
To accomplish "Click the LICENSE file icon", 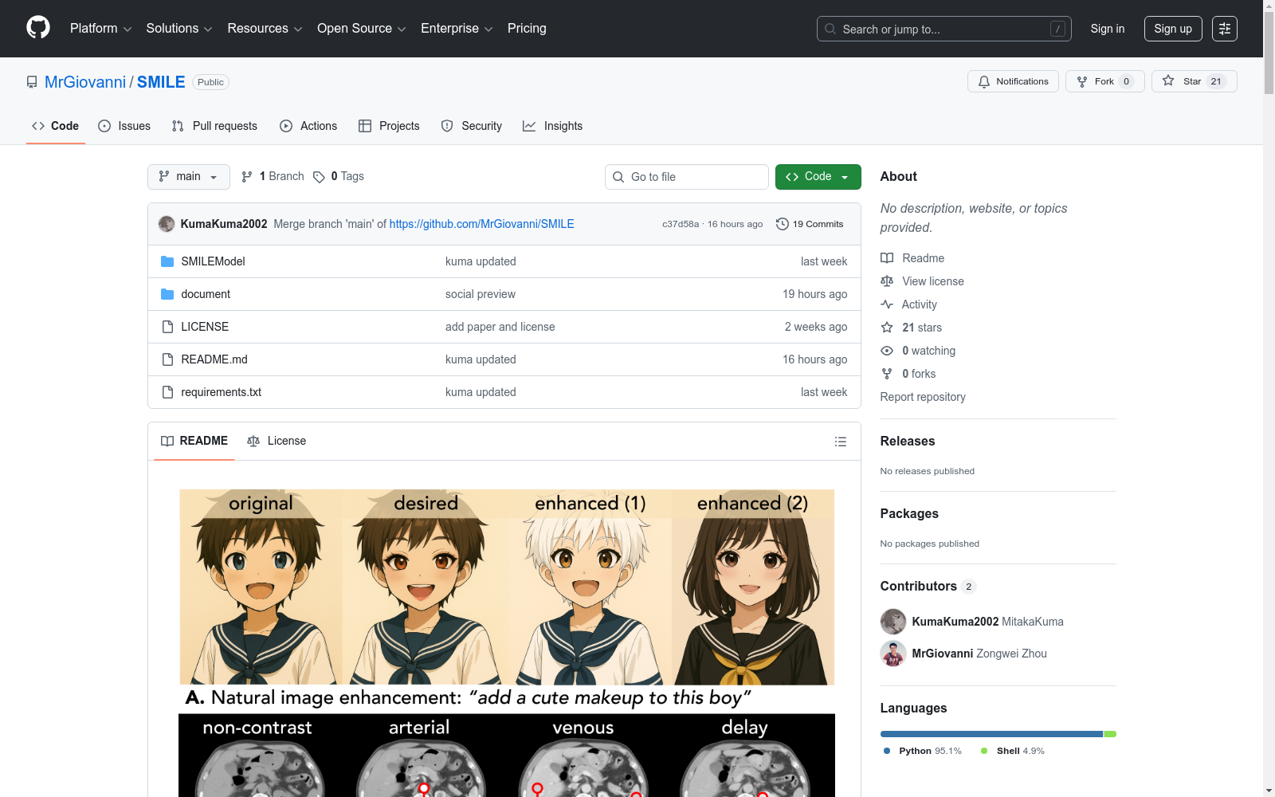I will 167,327.
